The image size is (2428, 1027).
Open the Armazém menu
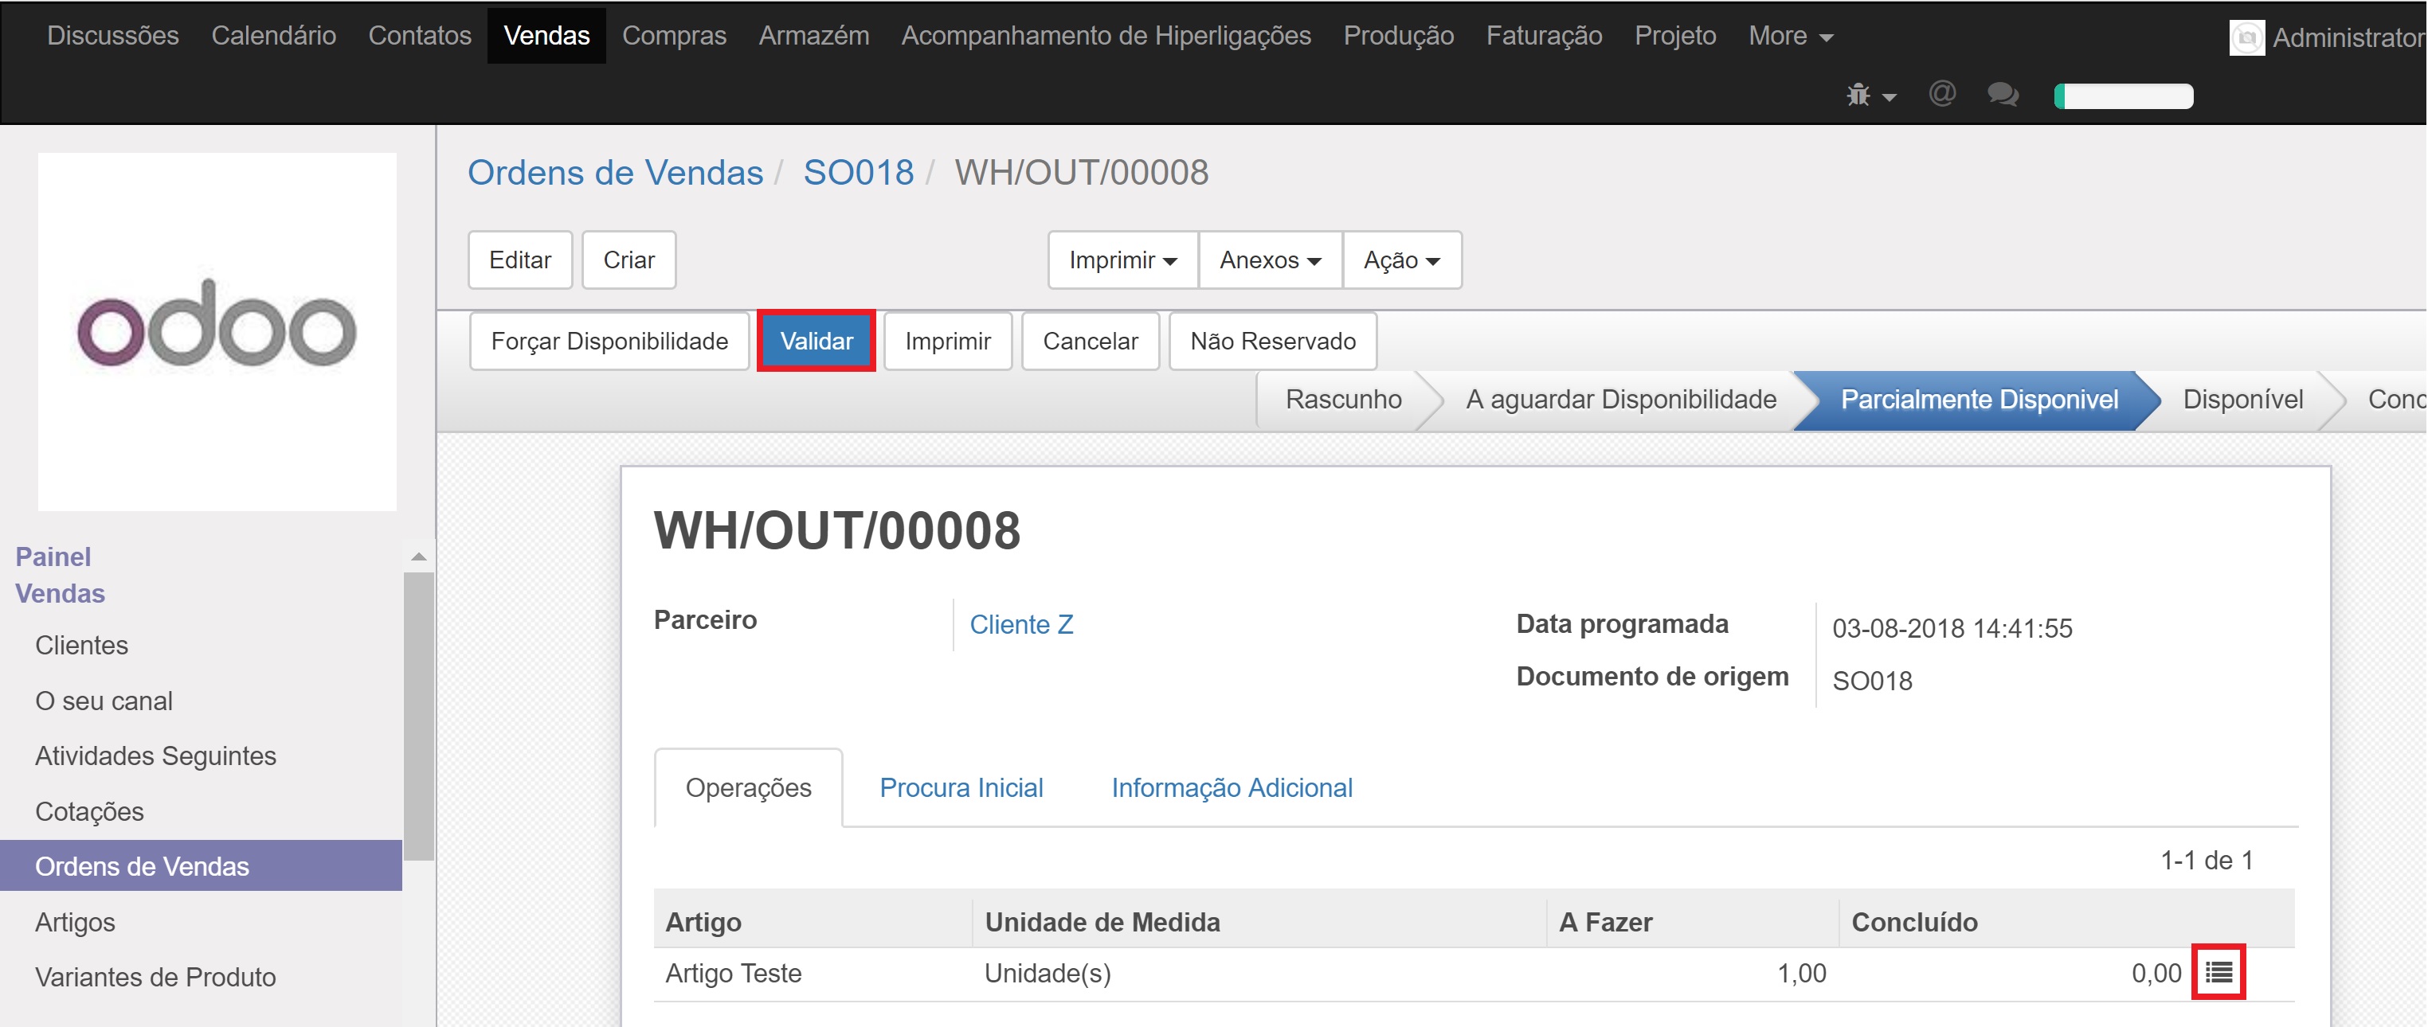click(813, 36)
